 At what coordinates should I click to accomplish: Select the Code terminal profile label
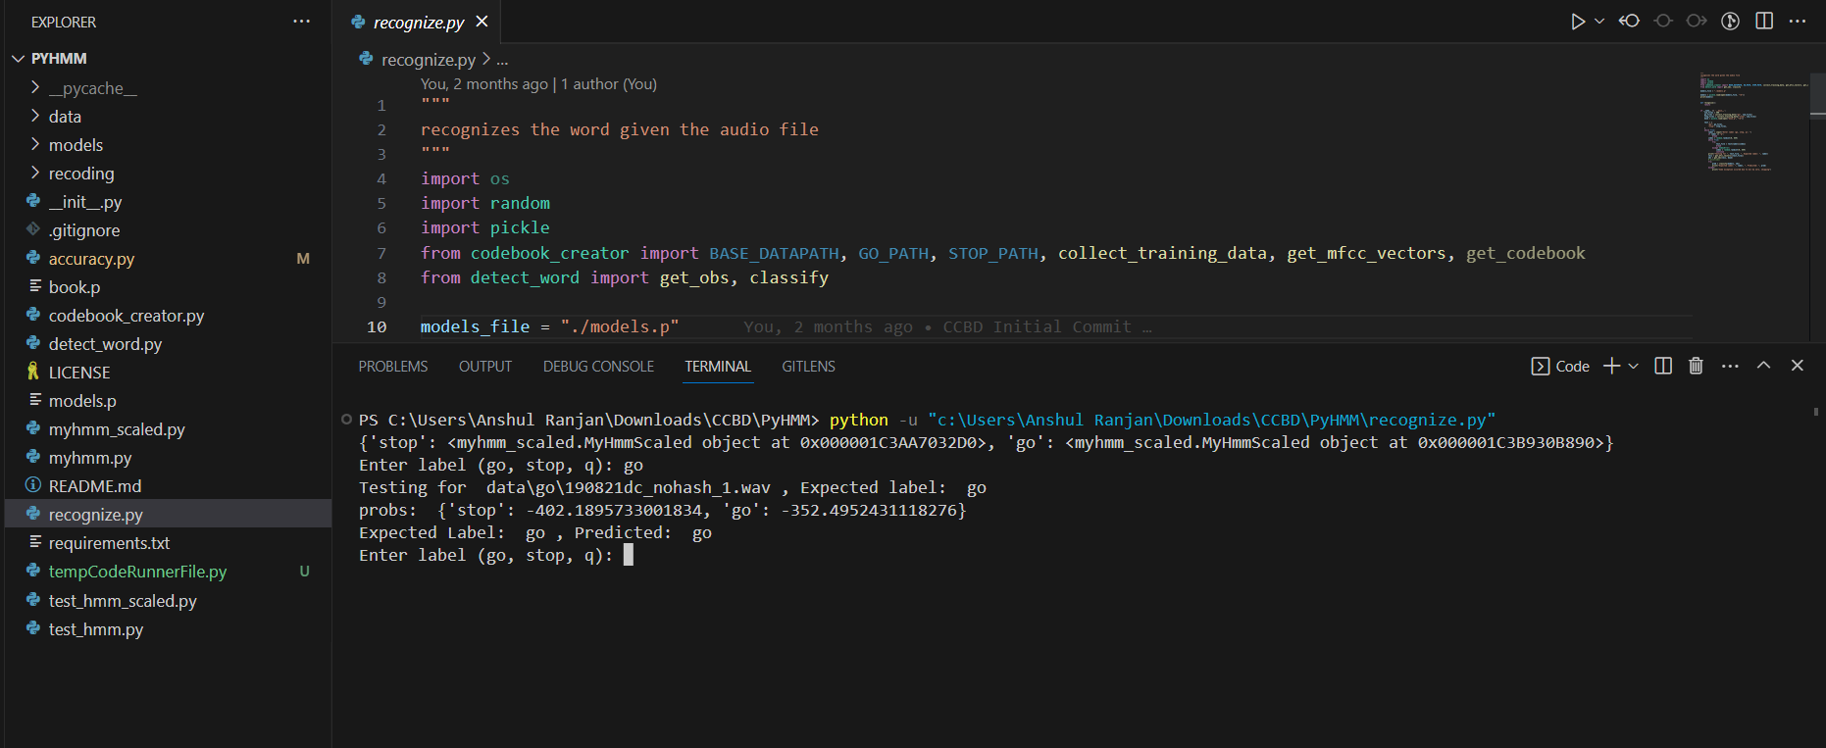[1560, 367]
